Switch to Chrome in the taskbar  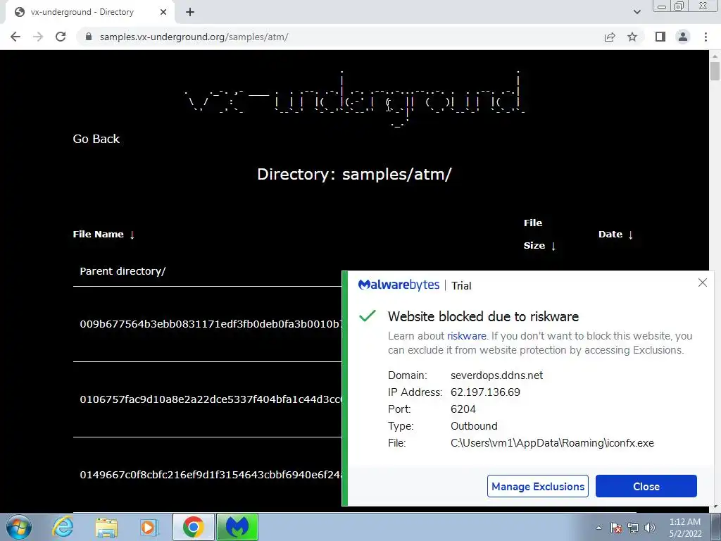(193, 527)
